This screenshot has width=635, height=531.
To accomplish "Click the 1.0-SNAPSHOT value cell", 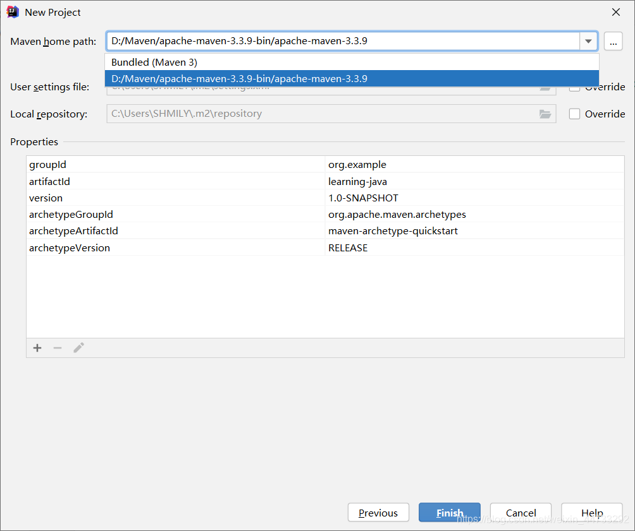I will (474, 198).
